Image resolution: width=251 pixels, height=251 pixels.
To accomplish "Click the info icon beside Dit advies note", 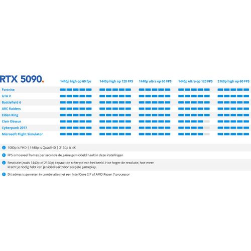I will click(x=4, y=174).
